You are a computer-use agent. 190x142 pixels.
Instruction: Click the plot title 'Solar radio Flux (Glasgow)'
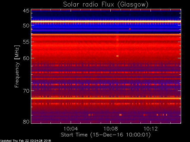pos(106,5)
